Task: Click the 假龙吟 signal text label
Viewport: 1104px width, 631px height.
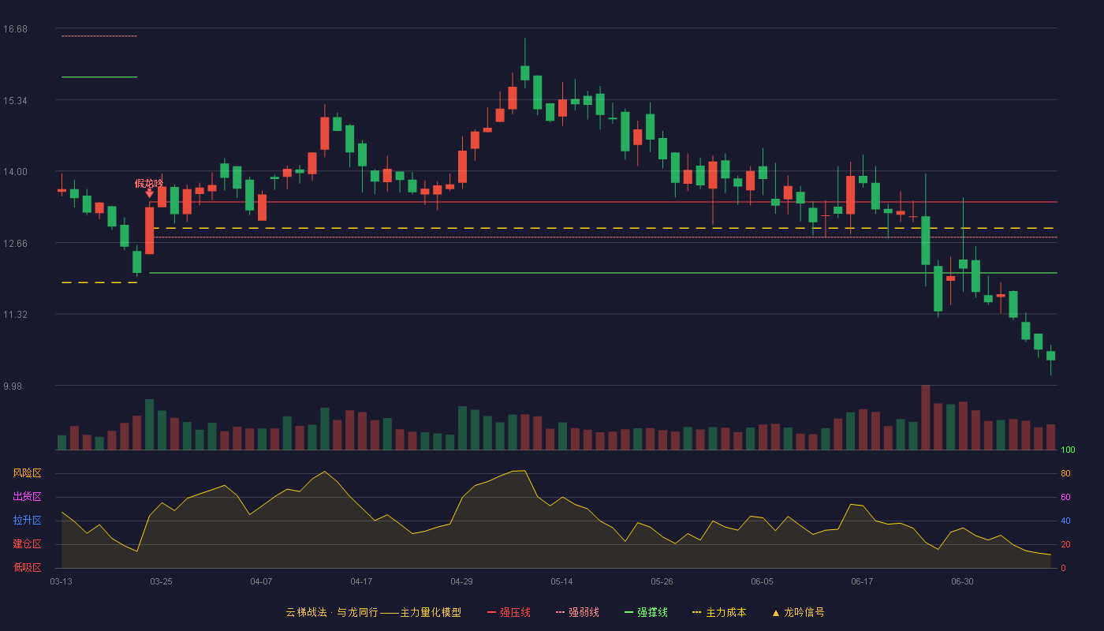Action: (x=149, y=183)
